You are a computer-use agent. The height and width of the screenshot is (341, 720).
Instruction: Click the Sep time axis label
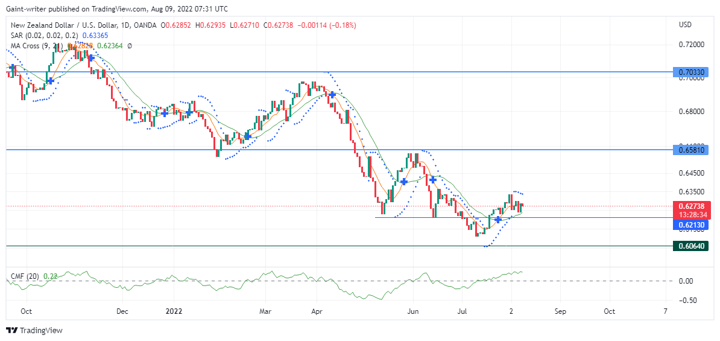(560, 311)
